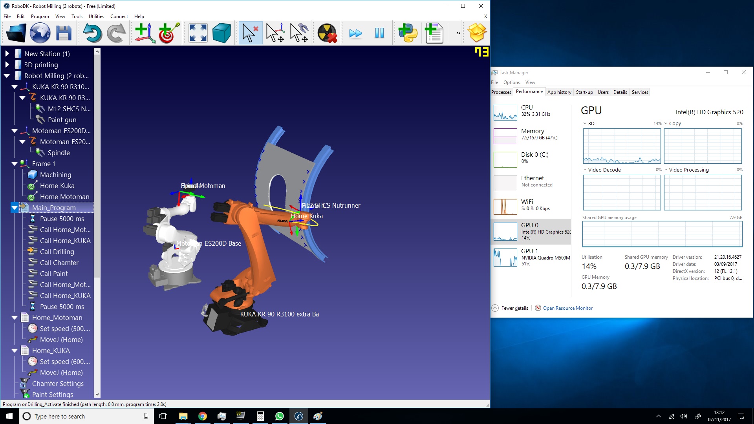Select GPU 1 NVIDIA Quadro graph thumbnail

(x=505, y=258)
